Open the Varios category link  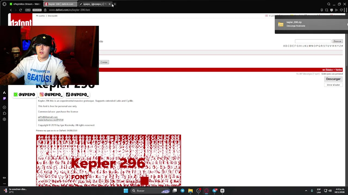pos(339,70)
